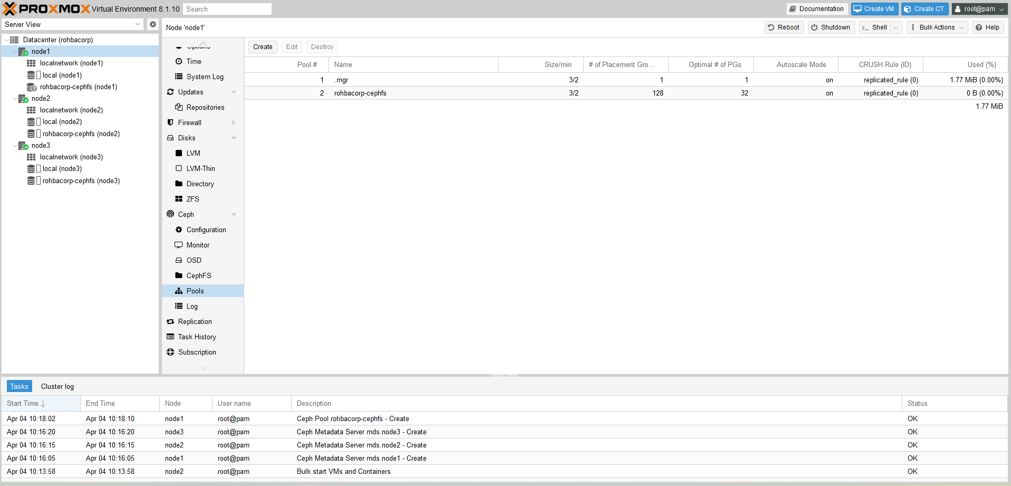Expand the Firewall menu section
This screenshot has height=486, width=1011.
[x=234, y=123]
